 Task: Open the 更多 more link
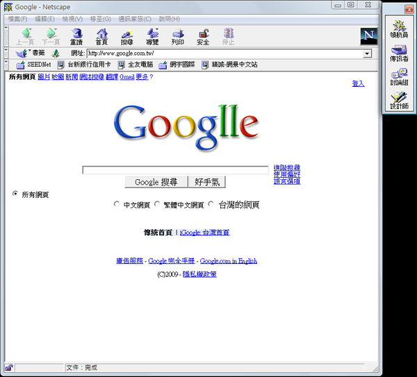pyautogui.click(x=142, y=77)
